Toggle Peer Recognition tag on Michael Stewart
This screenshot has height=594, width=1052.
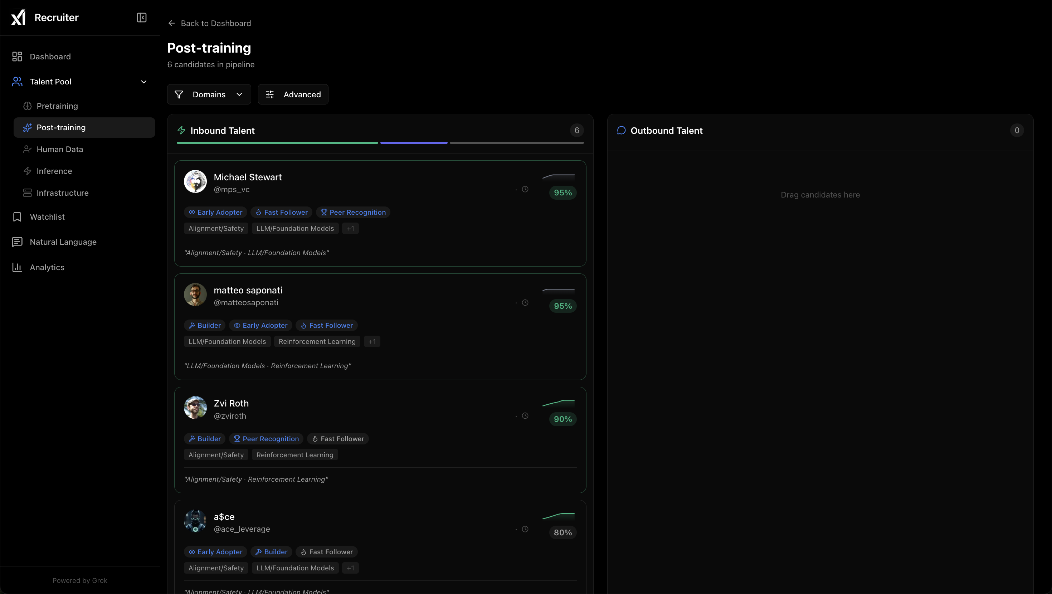tap(353, 212)
